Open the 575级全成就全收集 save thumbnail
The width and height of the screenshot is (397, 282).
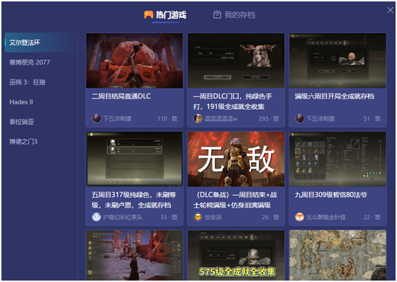(x=236, y=255)
